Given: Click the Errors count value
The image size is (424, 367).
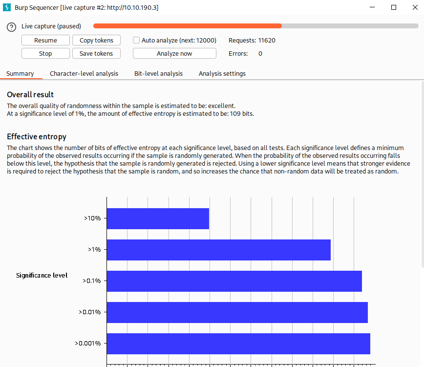Looking at the screenshot, I should (260, 54).
